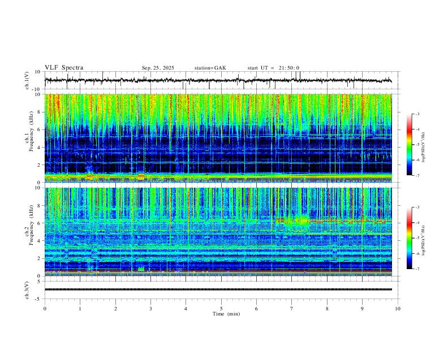Click the ch.1 voltage waveform trace
This screenshot has width=448, height=346.
point(218,80)
